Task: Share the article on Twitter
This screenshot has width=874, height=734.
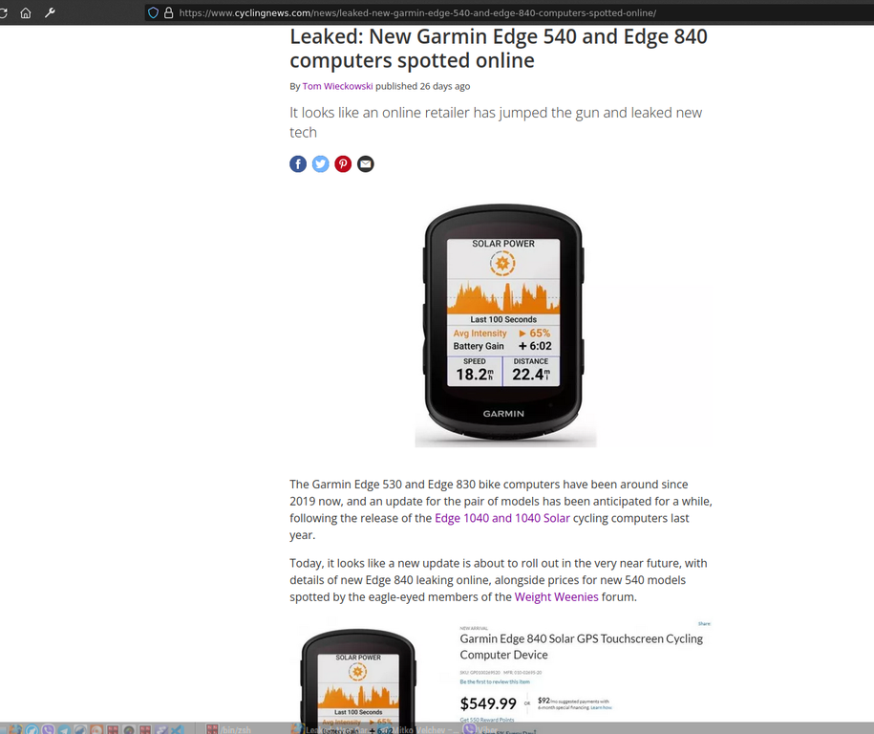Action: (321, 164)
